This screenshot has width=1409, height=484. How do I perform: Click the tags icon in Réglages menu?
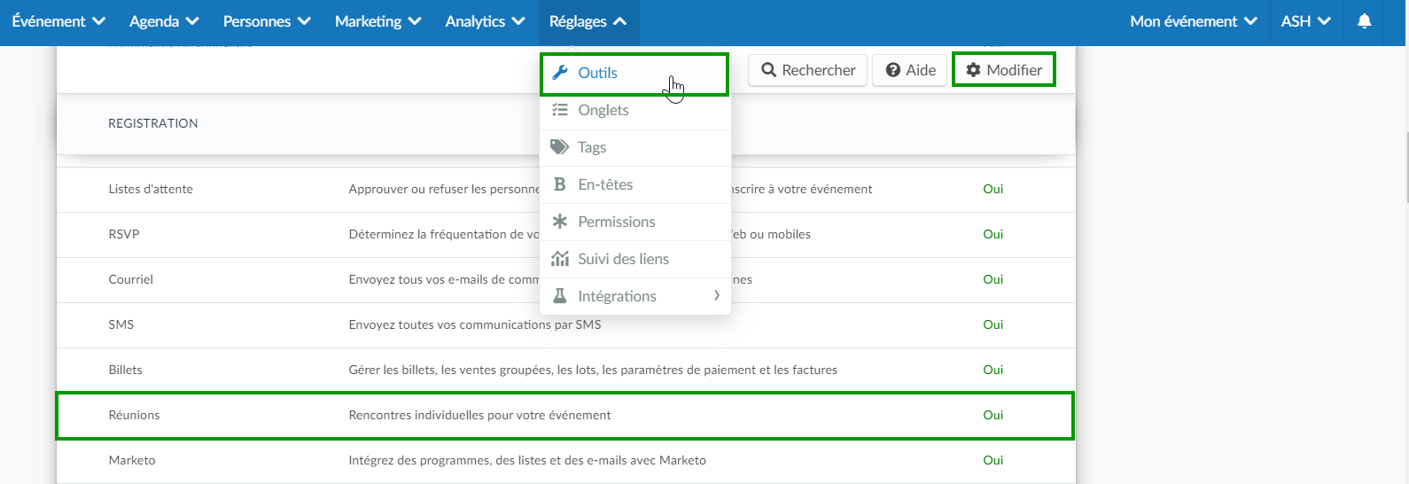point(560,147)
